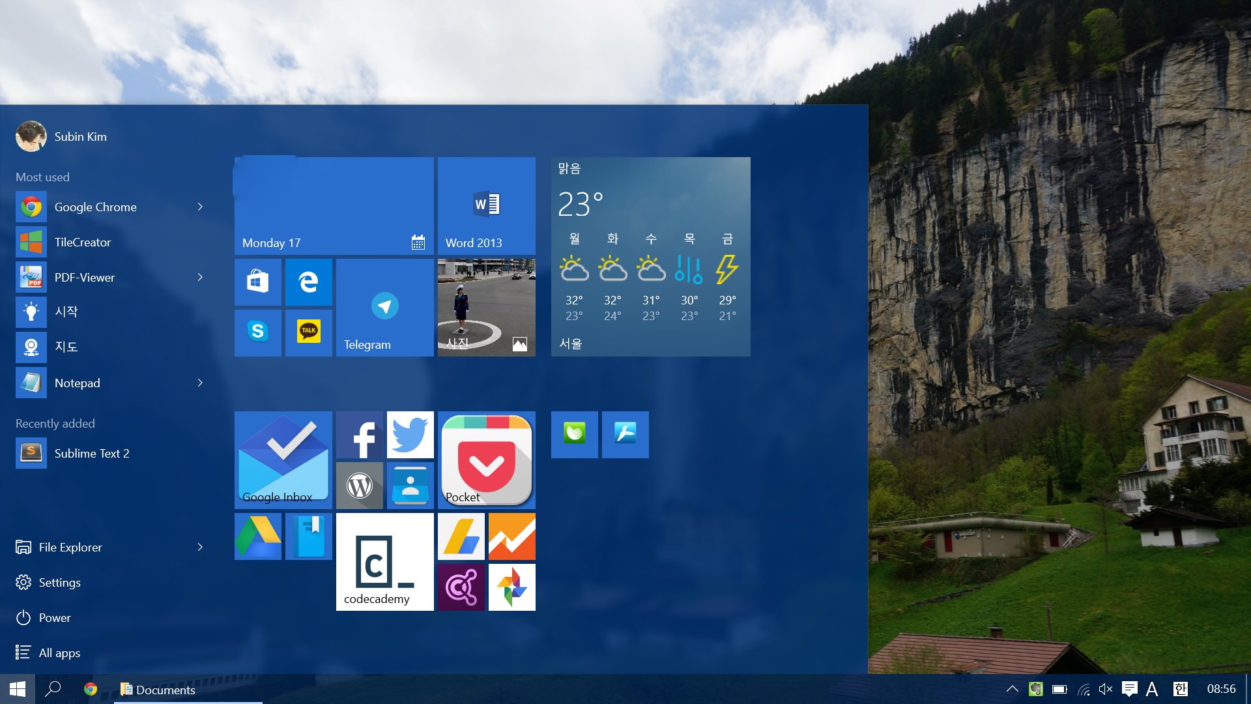Toggle the volume mute icon in tray
The width and height of the screenshot is (1251, 704).
pyautogui.click(x=1105, y=689)
